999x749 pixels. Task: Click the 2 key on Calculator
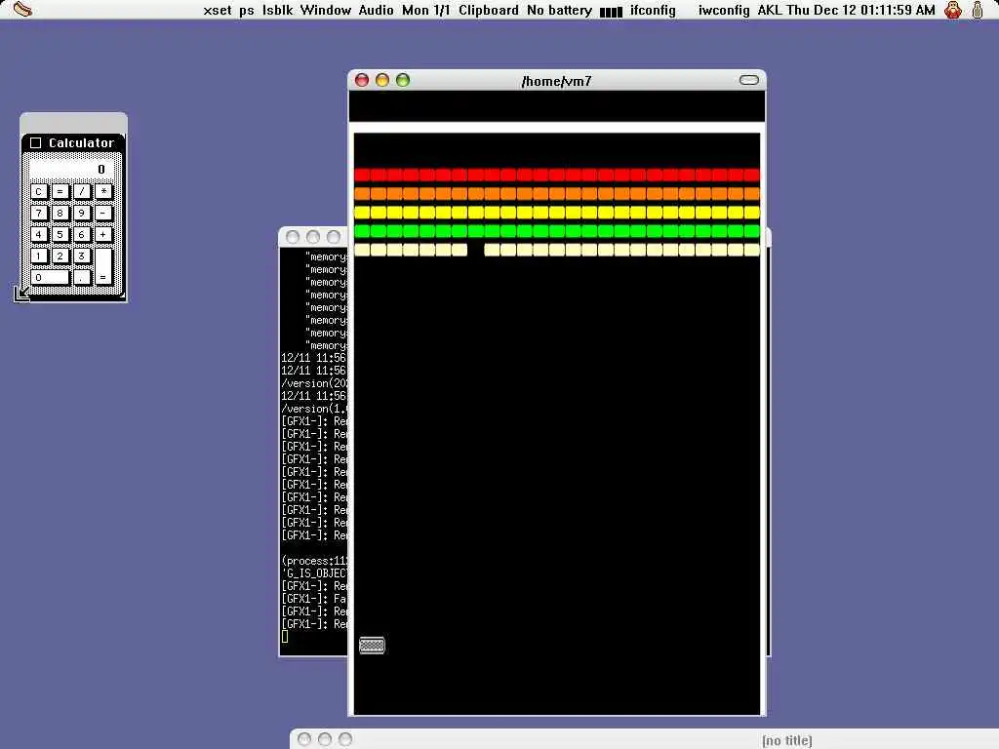pyautogui.click(x=60, y=256)
